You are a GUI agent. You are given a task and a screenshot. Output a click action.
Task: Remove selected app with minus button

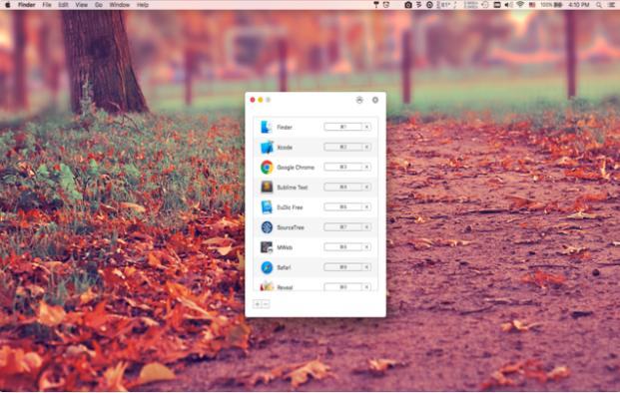point(266,304)
